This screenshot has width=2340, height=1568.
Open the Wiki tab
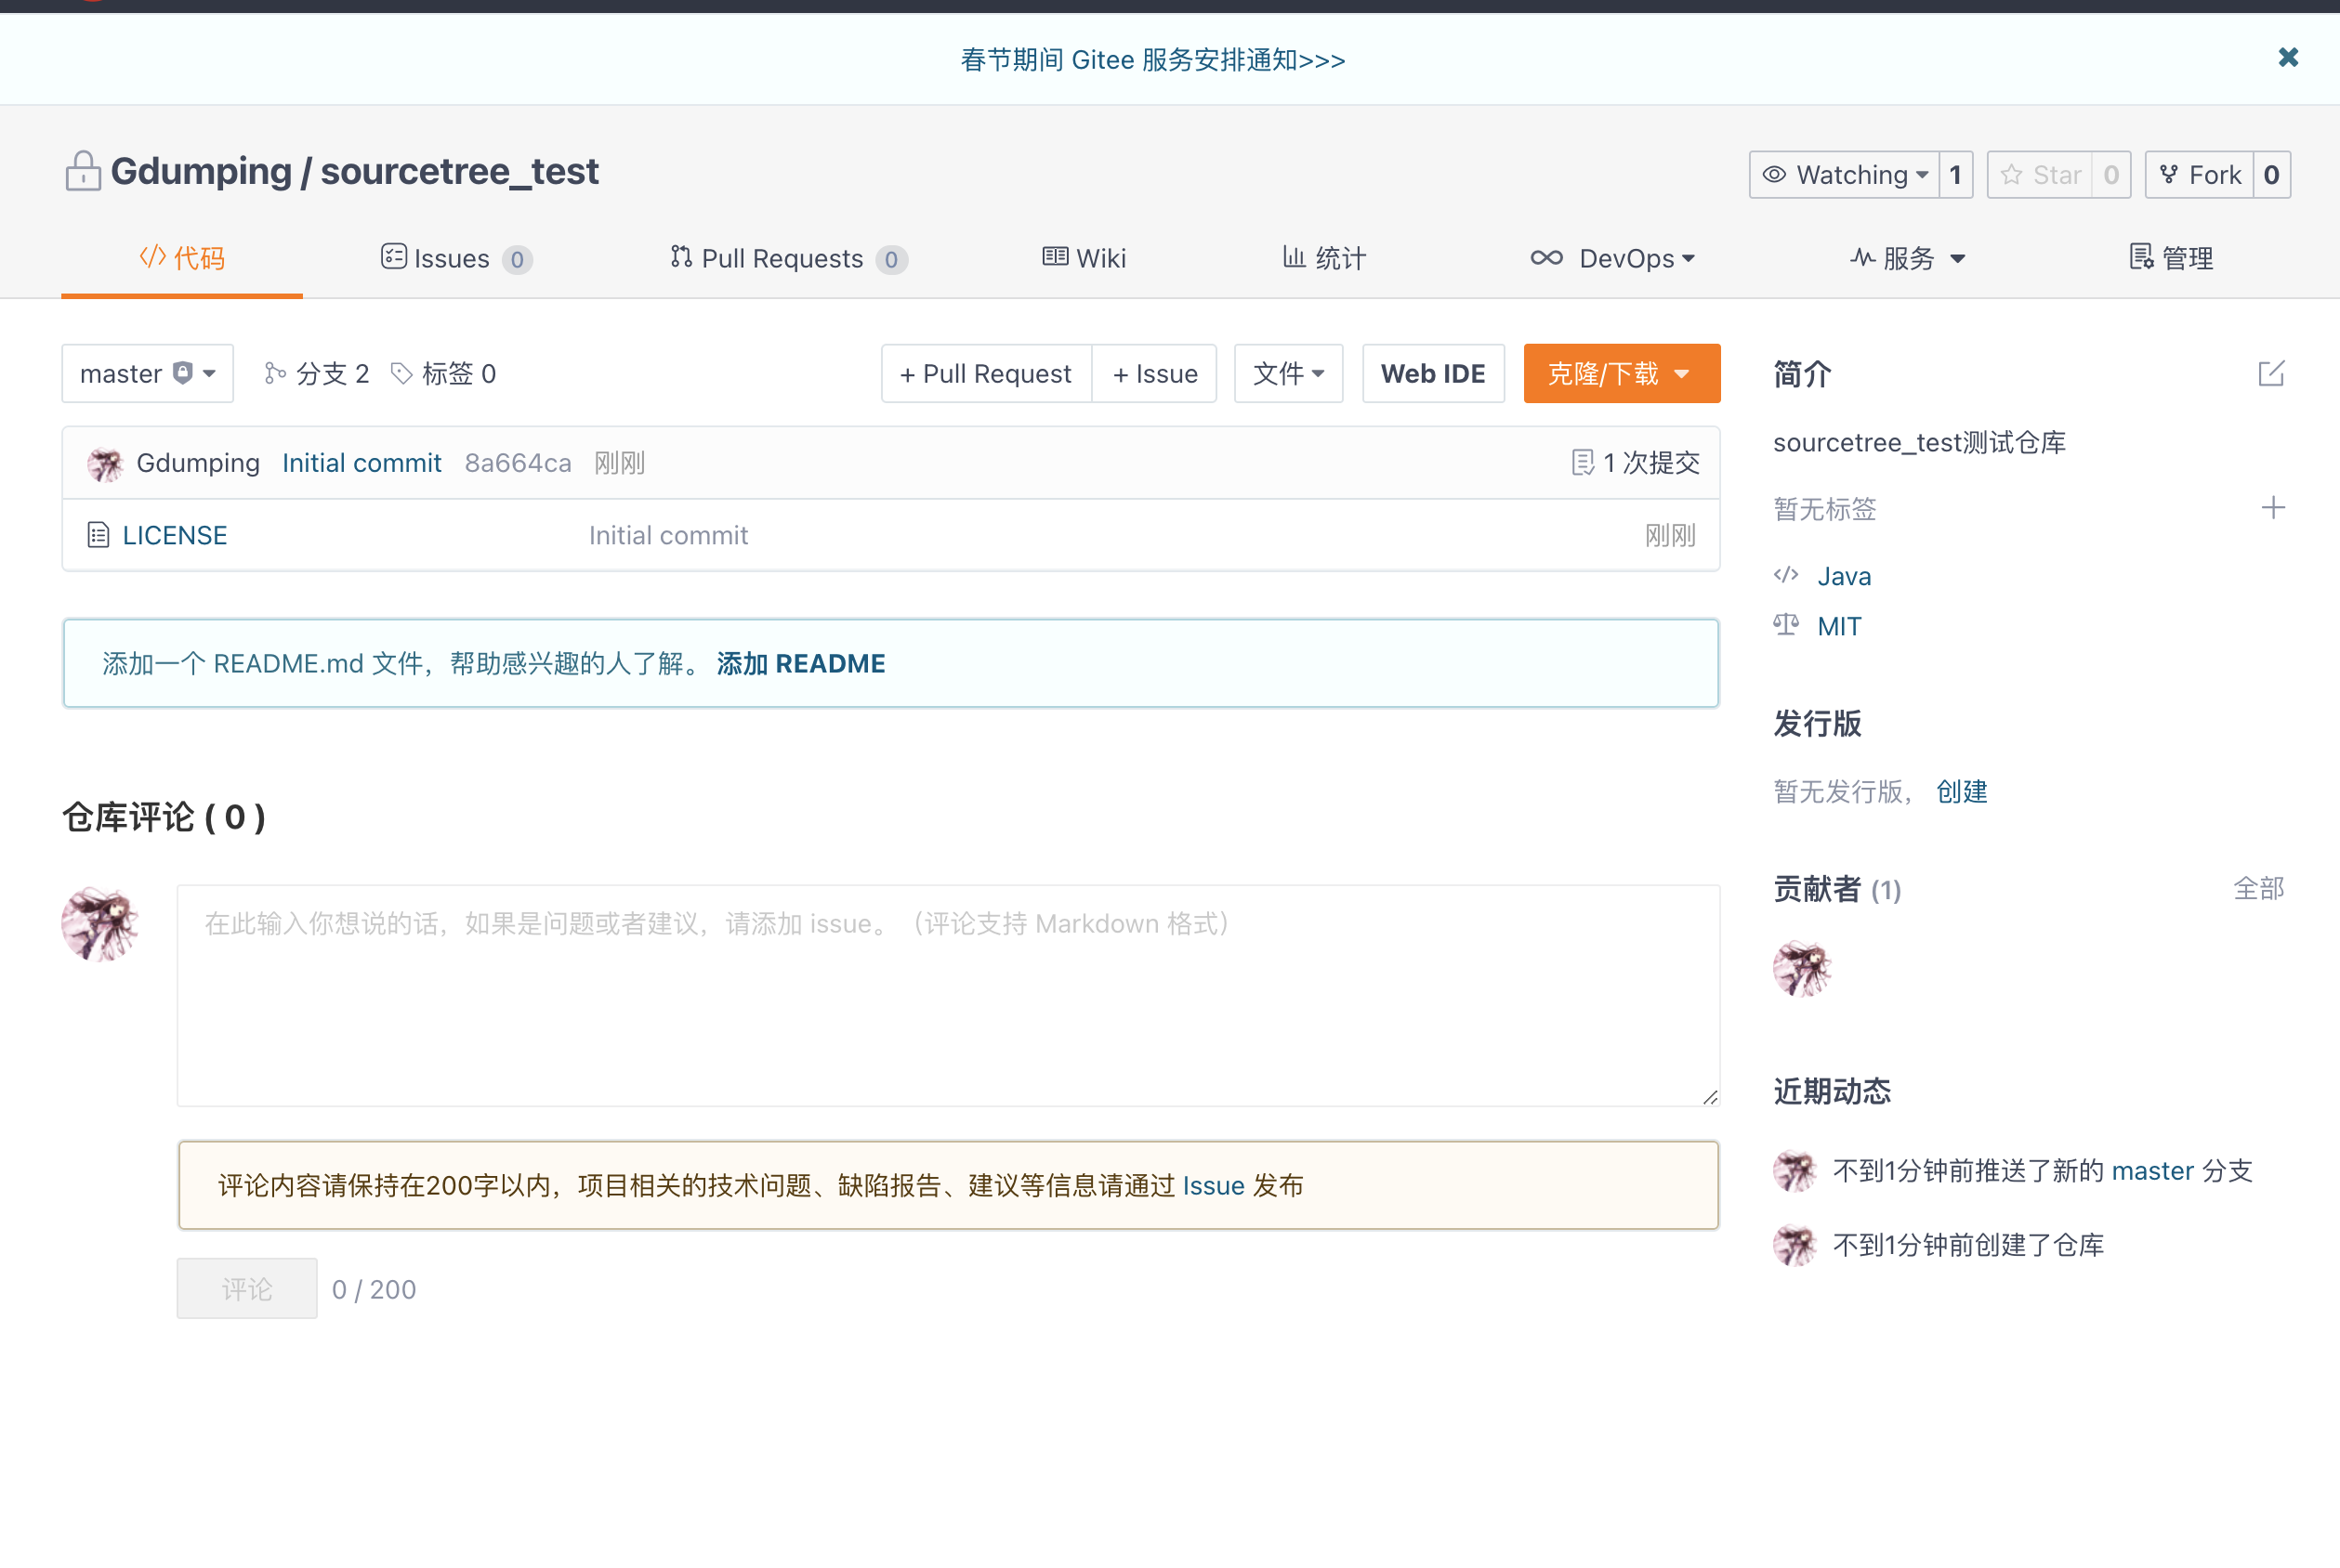(x=1084, y=258)
